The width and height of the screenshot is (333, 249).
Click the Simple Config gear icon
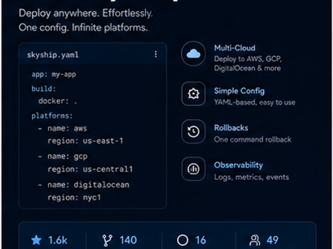193,94
